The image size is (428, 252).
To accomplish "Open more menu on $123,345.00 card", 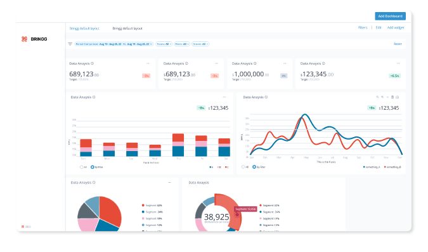I will point(398,63).
